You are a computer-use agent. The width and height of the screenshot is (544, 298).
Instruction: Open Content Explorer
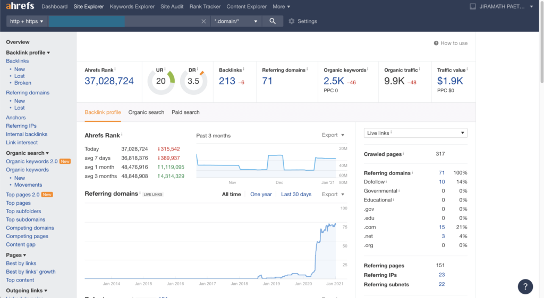[x=246, y=6]
